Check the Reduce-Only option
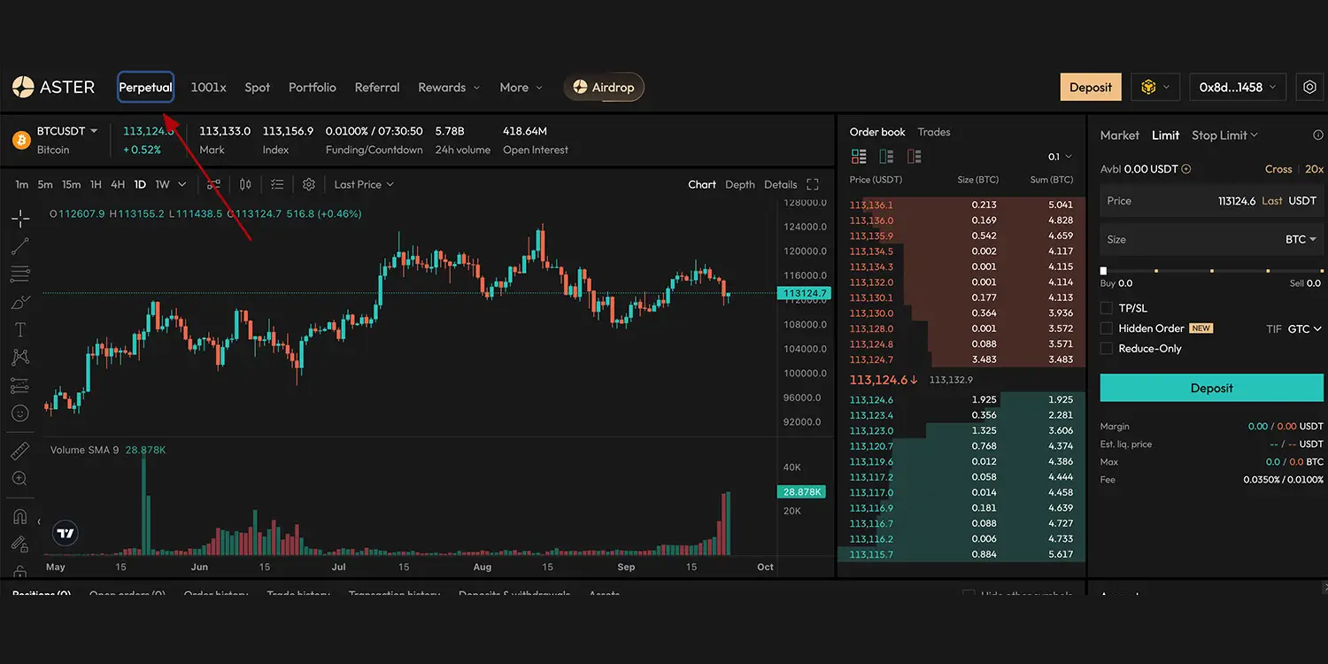 pyautogui.click(x=1106, y=349)
